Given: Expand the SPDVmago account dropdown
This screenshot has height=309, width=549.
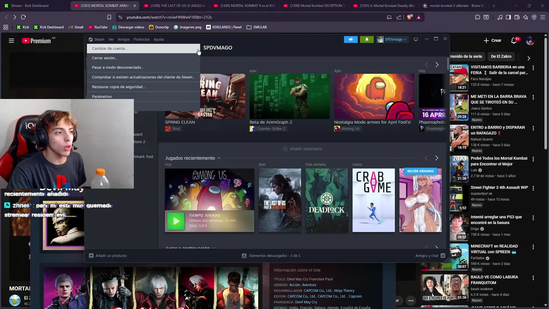Looking at the screenshot, I should (392, 39).
